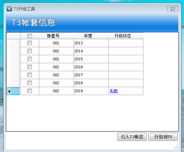
Task: Check the box for year 2014 row
Action: click(30, 51)
